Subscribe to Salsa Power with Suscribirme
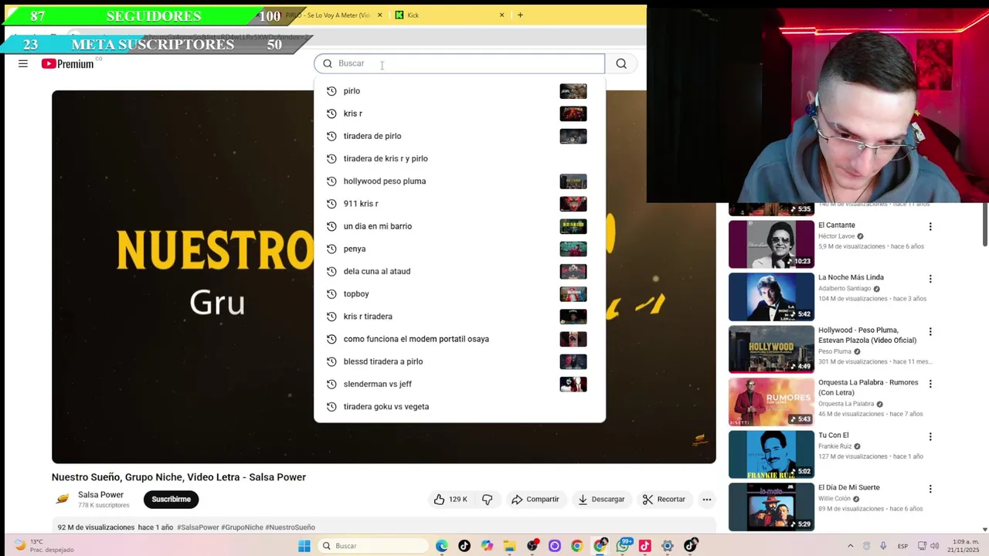This screenshot has width=989, height=556. (171, 500)
